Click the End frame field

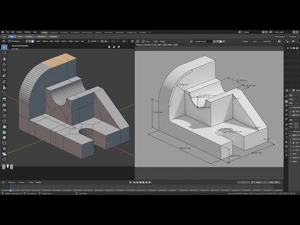click(274, 182)
